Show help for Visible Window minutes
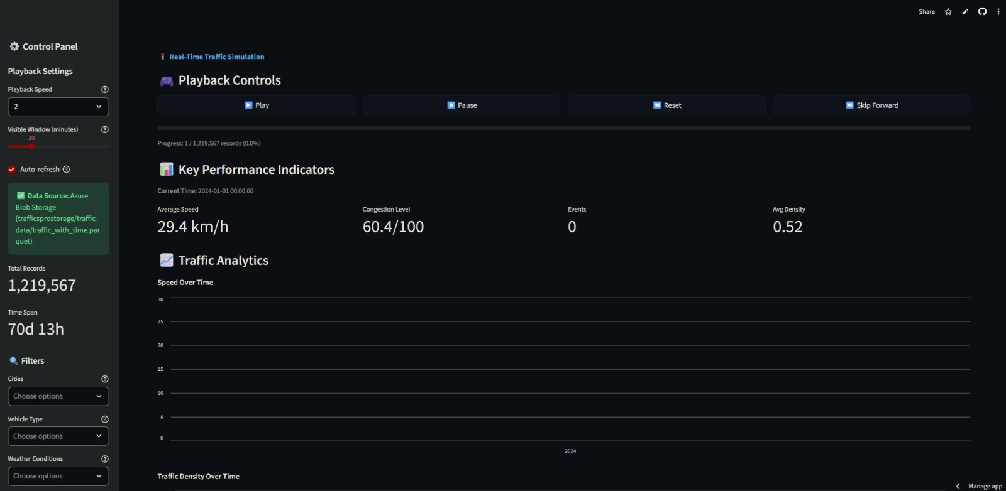 (x=105, y=129)
